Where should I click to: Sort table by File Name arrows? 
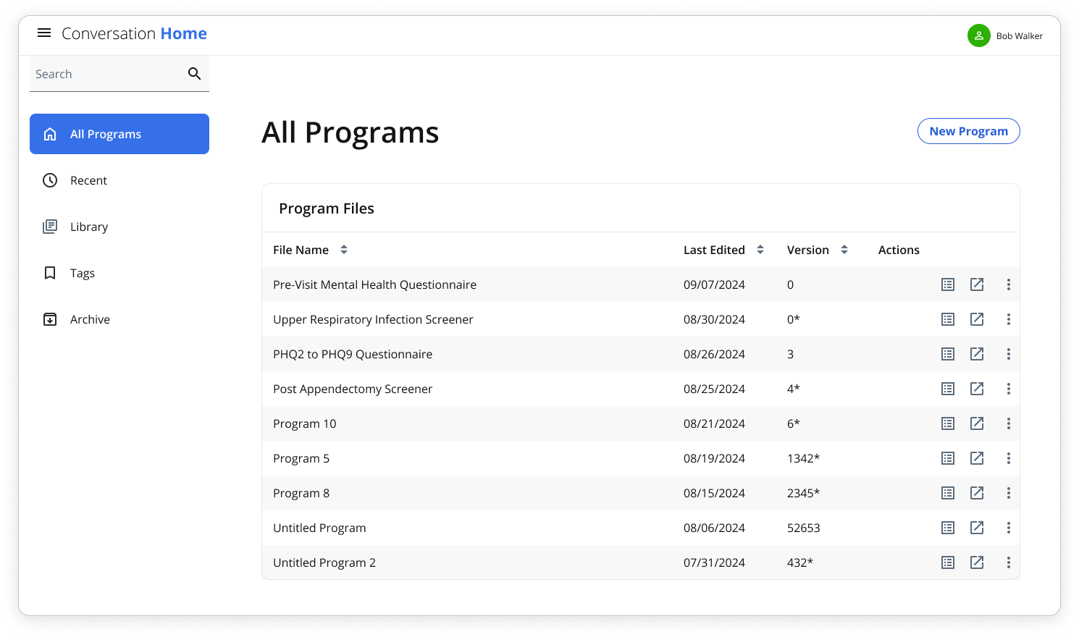(x=344, y=250)
